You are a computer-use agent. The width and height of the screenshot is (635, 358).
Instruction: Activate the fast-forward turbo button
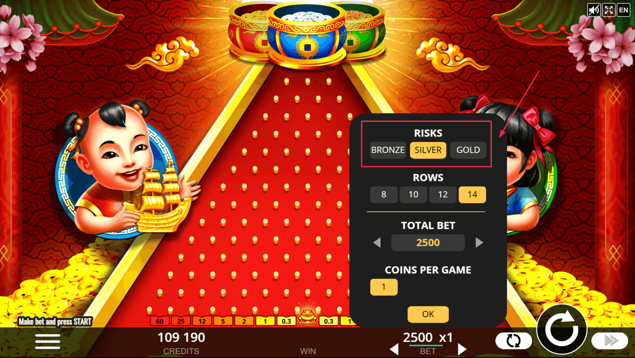pyautogui.click(x=610, y=341)
